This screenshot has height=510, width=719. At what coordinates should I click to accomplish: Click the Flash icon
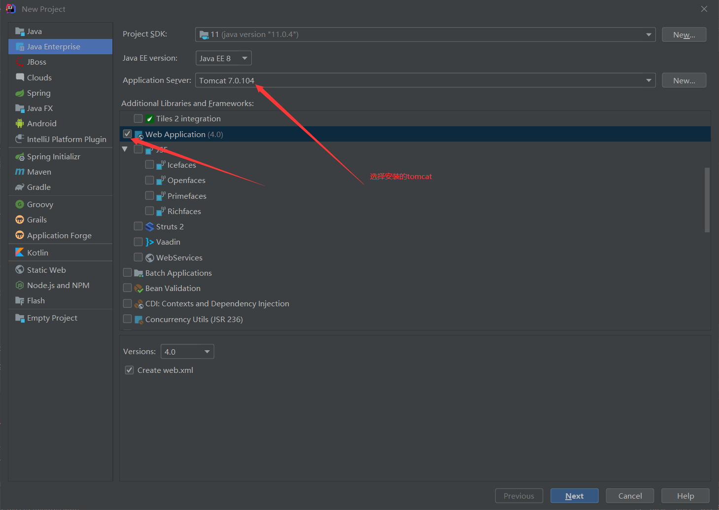[x=20, y=300]
